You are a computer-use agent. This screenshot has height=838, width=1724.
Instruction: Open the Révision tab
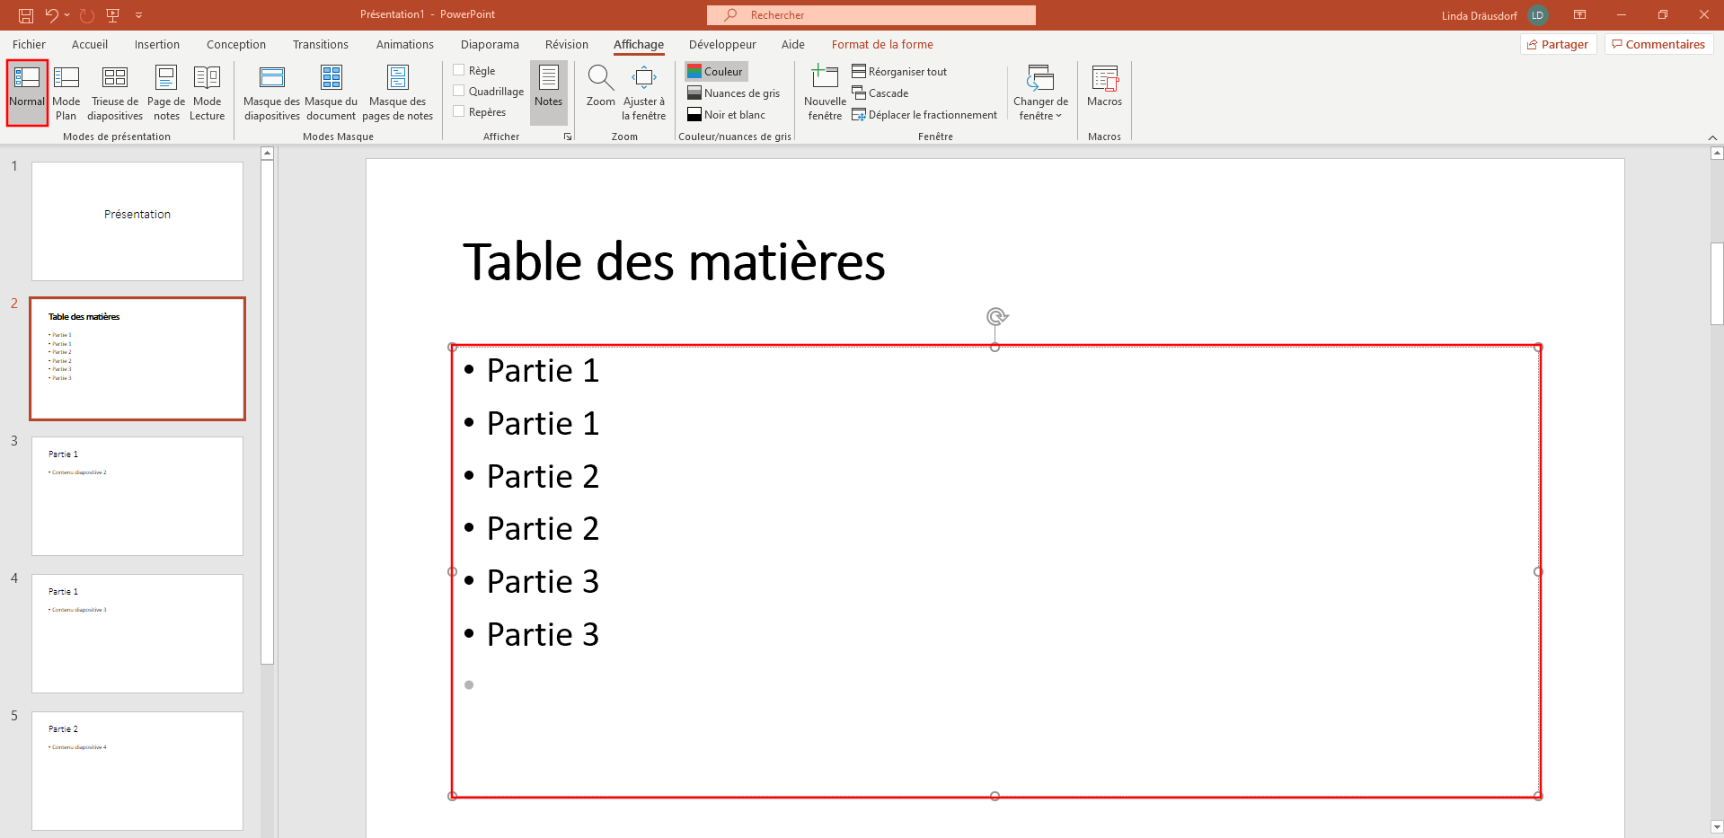tap(567, 44)
